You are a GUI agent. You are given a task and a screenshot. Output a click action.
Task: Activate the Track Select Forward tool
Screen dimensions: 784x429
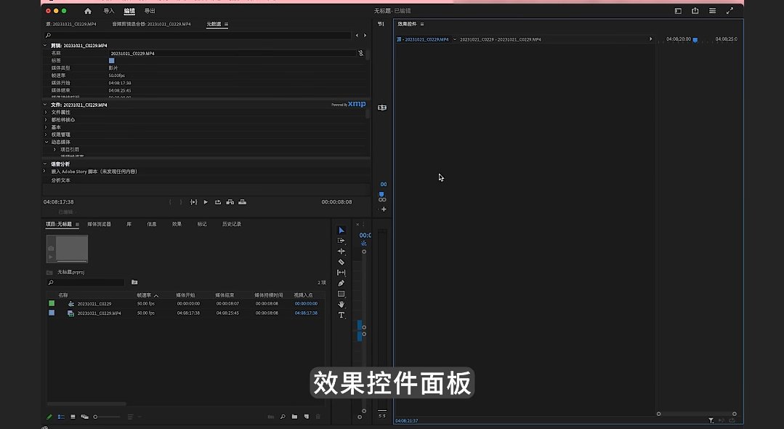[342, 240]
